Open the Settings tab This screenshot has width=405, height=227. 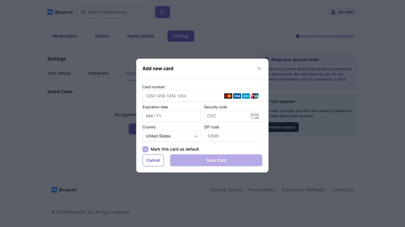181,36
